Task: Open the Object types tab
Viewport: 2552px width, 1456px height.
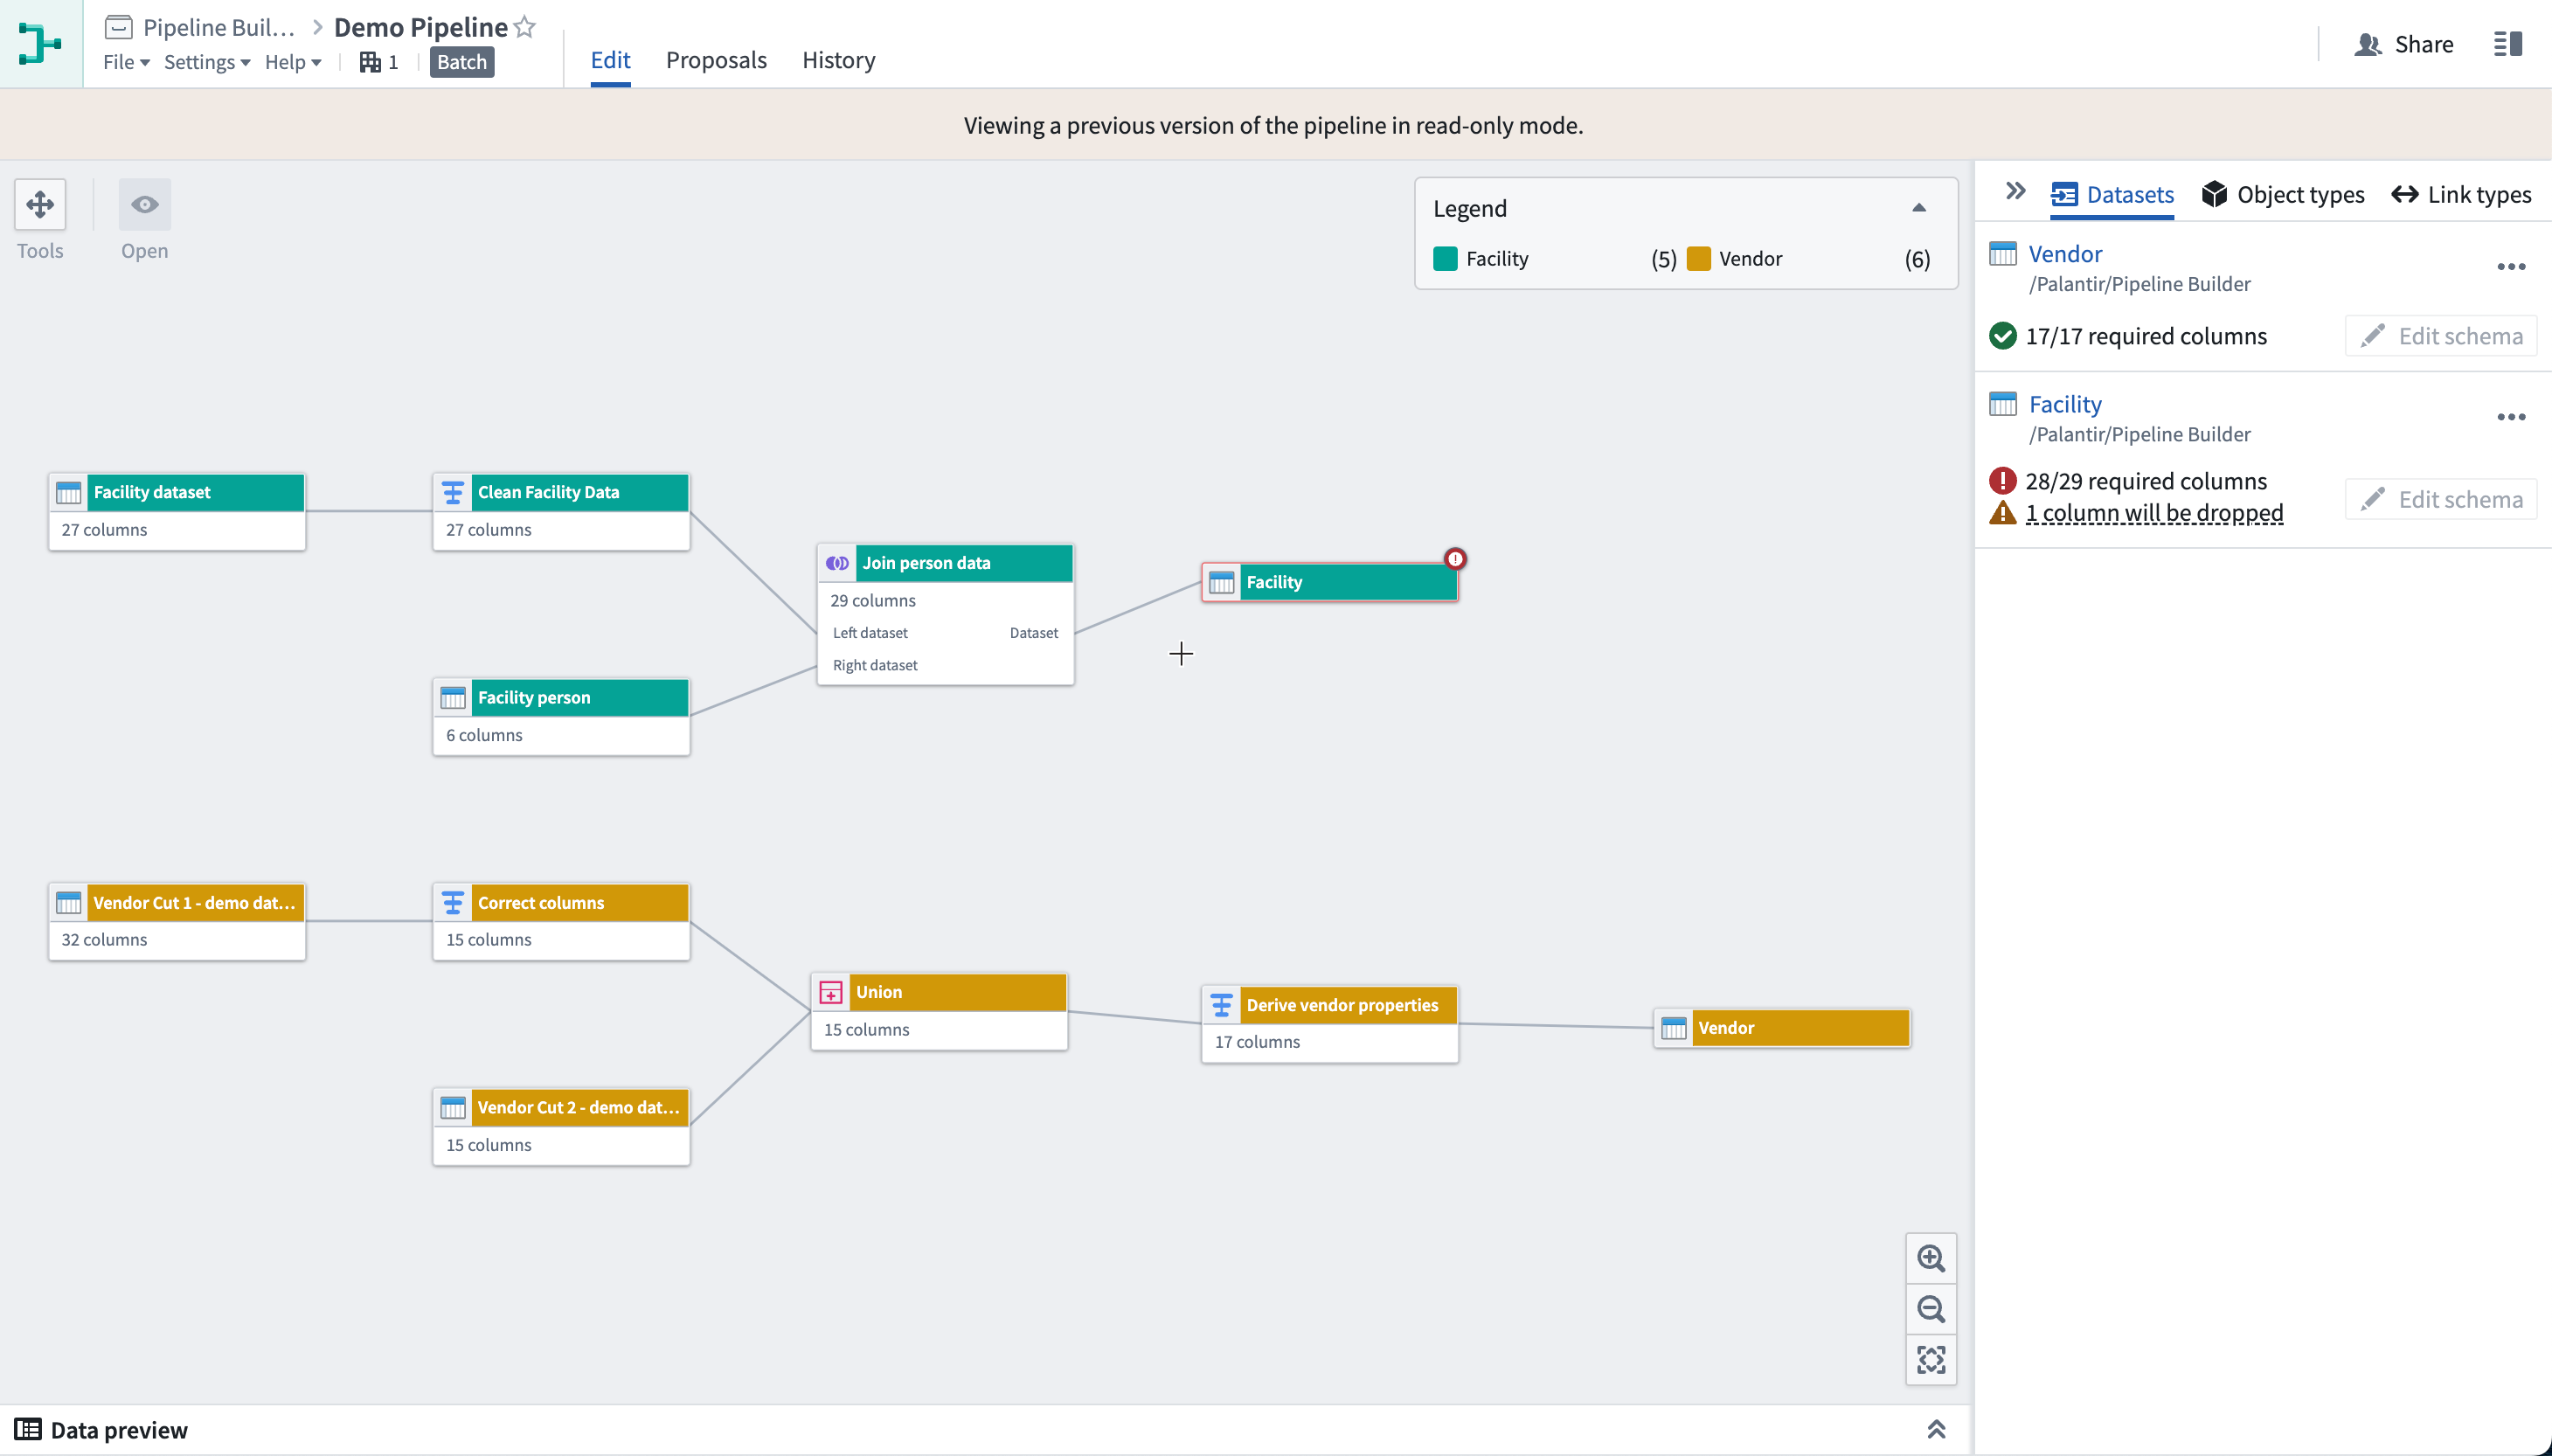Action: click(x=2283, y=194)
